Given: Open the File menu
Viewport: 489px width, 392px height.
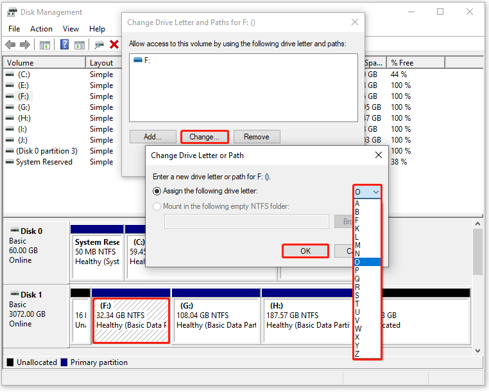Looking at the screenshot, I should coord(14,29).
